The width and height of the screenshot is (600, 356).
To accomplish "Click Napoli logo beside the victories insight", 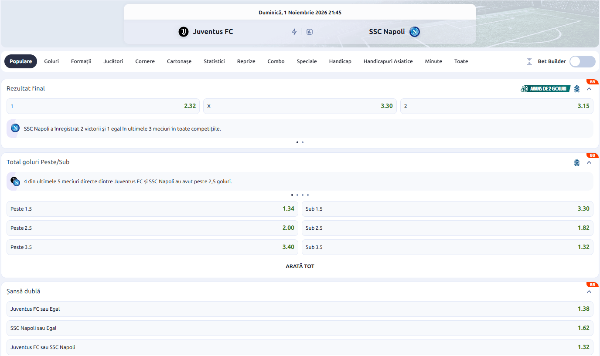I will pos(15,128).
